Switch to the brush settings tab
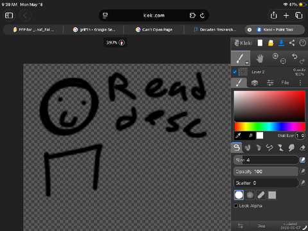The image size is (308, 231). (239, 83)
